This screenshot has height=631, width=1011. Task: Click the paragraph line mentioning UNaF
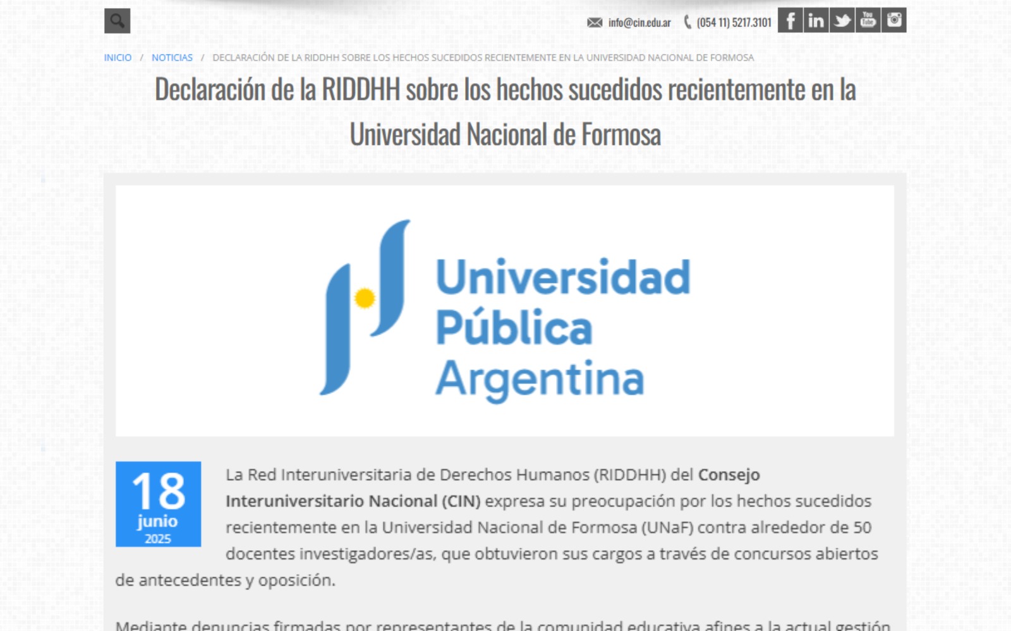(x=548, y=527)
